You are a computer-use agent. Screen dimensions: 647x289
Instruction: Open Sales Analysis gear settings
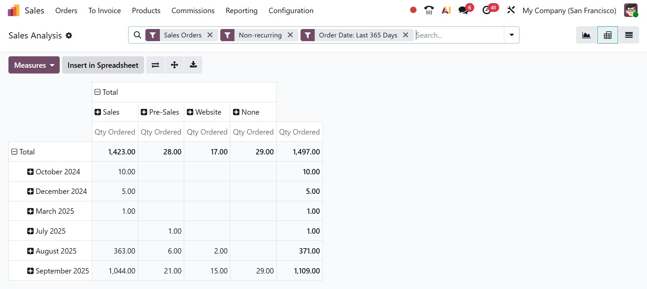coord(69,36)
